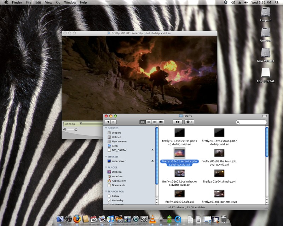Switch Finder to column view
283x226 pixels.
[x=155, y=122]
